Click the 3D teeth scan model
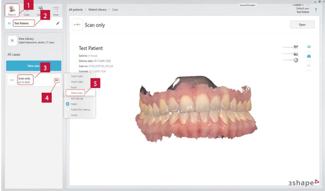 pos(196,109)
